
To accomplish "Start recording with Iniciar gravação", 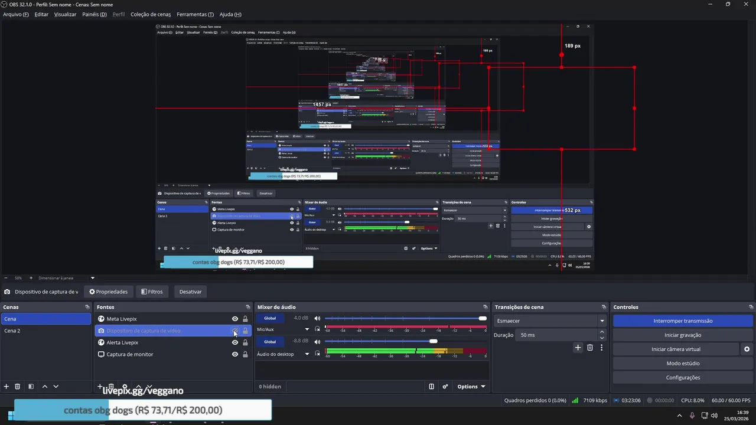I will tap(683, 335).
